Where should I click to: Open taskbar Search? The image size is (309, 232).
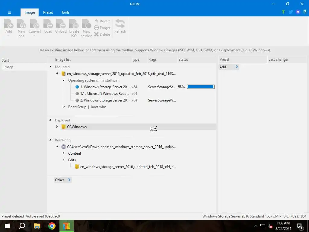22,226
